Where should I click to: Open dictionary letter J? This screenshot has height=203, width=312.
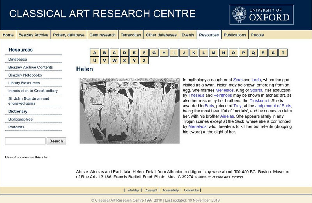click(x=184, y=53)
